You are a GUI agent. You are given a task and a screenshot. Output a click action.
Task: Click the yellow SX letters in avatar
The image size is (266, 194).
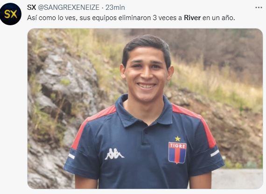click(x=11, y=14)
